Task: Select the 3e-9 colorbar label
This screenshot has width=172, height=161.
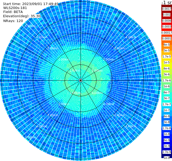Action: pyautogui.click(x=167, y=146)
